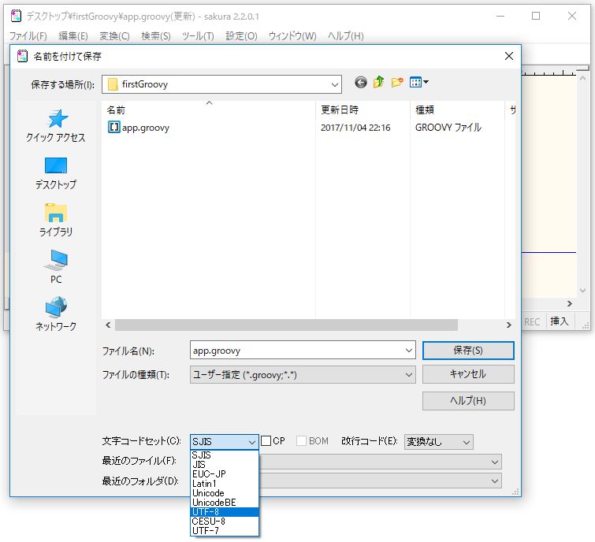This screenshot has height=542, width=595.
Task: Click the REC indicator in the sakura status bar
Action: click(x=532, y=322)
